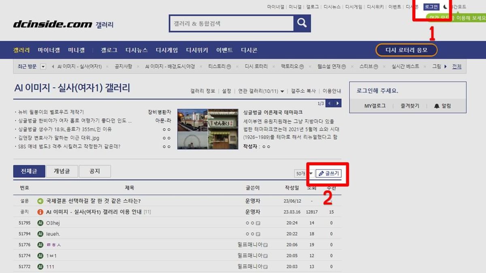Open 즐겨찾기 in the login box
The height and width of the screenshot is (273, 486).
410,106
